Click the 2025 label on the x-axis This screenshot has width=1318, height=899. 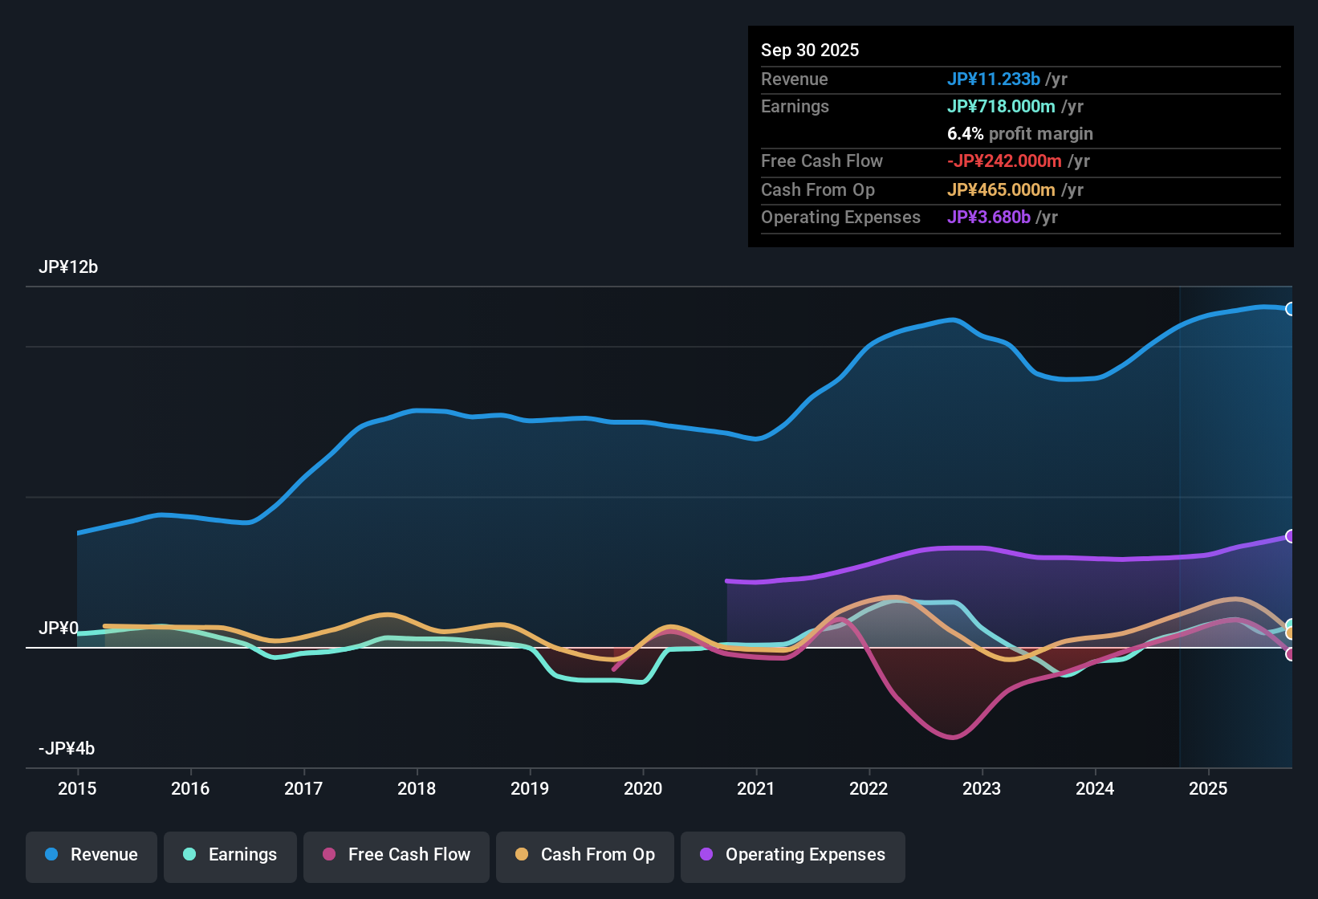1209,789
